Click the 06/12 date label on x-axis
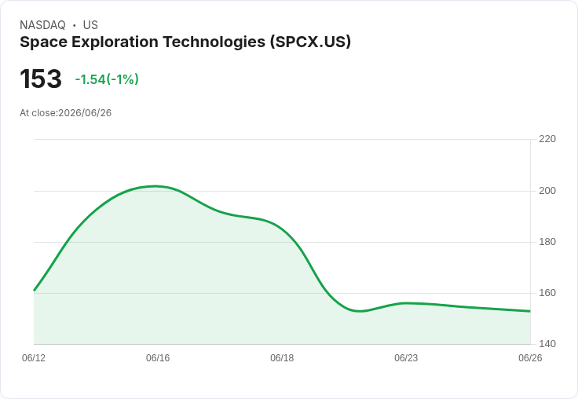This screenshot has width=578, height=399. pos(34,357)
